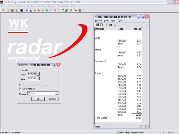Open the Ajuda menu in report viewer
179x134 pixels.
coord(120,20)
